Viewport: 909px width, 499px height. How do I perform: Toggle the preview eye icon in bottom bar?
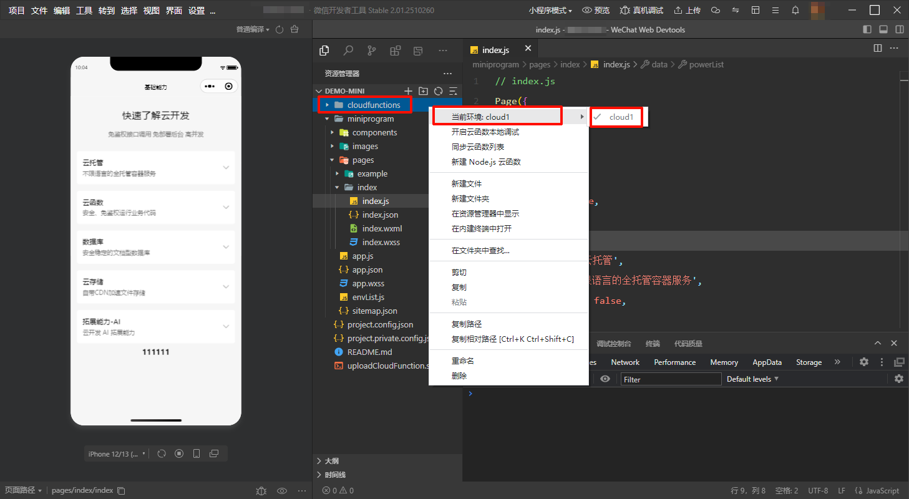(x=282, y=490)
